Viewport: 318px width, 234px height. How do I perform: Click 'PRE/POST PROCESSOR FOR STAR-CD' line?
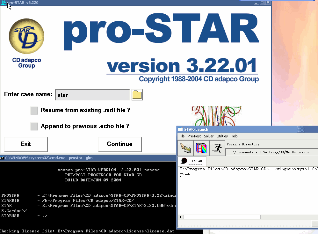click(x=104, y=175)
